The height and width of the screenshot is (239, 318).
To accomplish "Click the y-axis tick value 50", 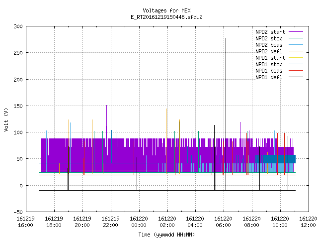I will (x=20, y=159).
